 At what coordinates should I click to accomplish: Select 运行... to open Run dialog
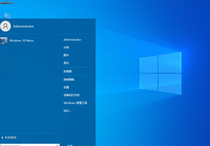coord(67,111)
